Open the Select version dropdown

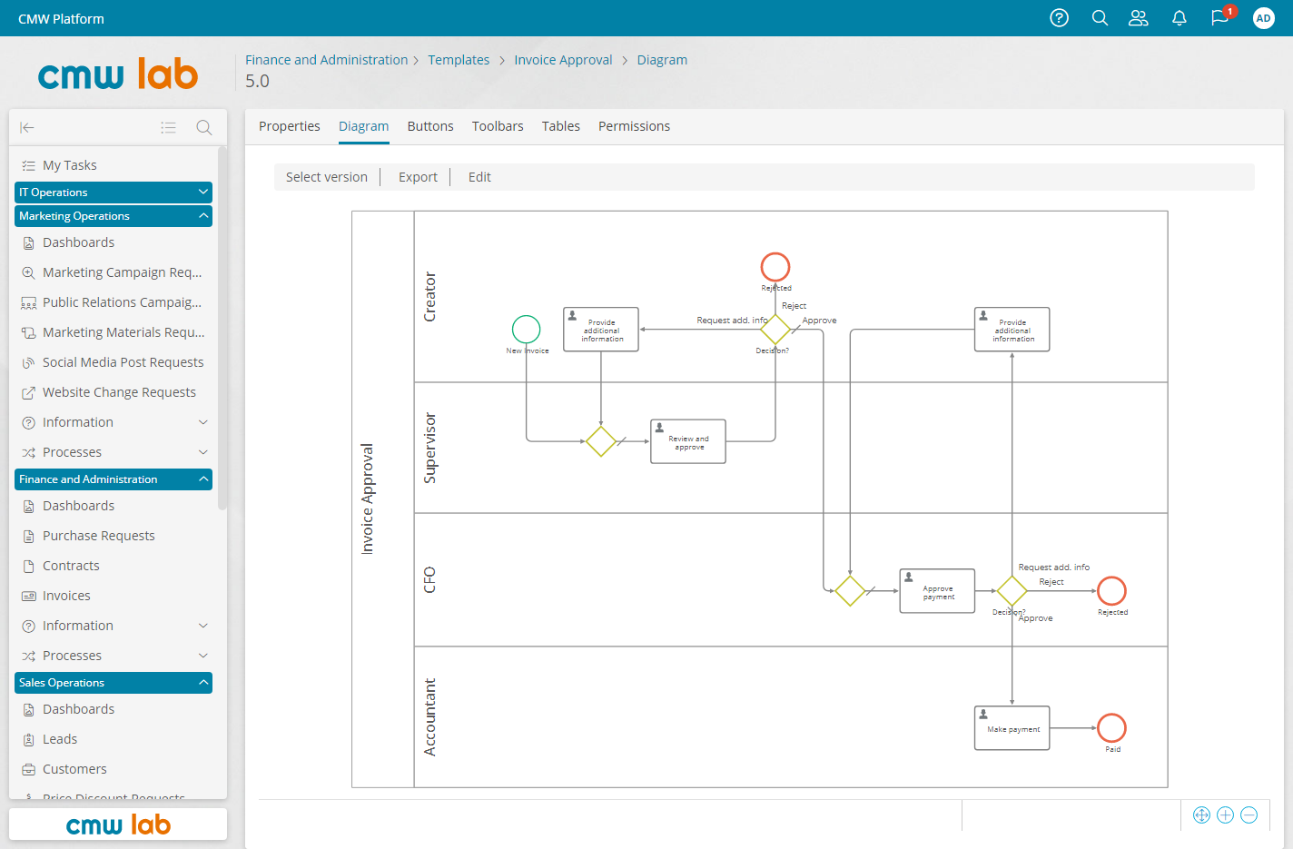click(327, 176)
